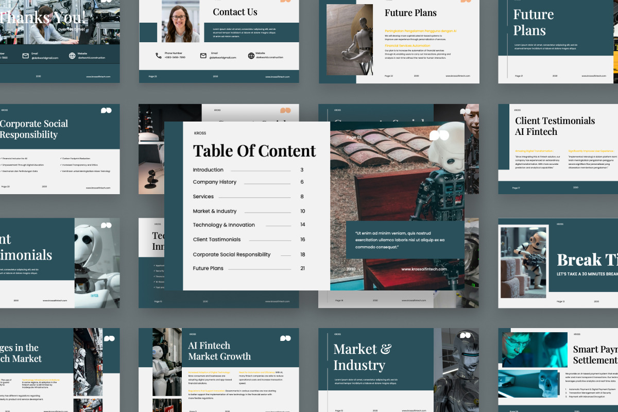Click Financial Services Automation subheading

coord(407,46)
